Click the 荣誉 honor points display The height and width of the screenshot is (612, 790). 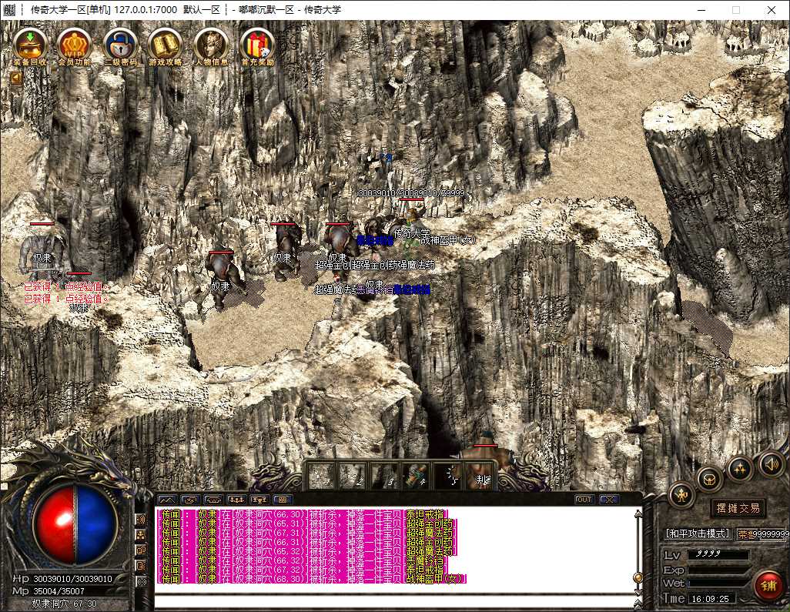pyautogui.click(x=763, y=533)
